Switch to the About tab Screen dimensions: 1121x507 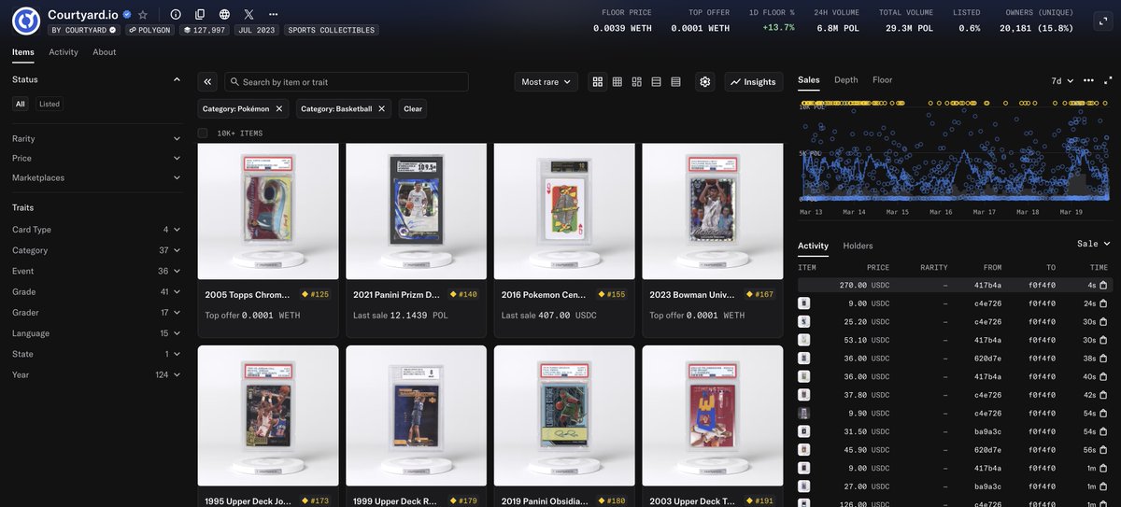(105, 52)
